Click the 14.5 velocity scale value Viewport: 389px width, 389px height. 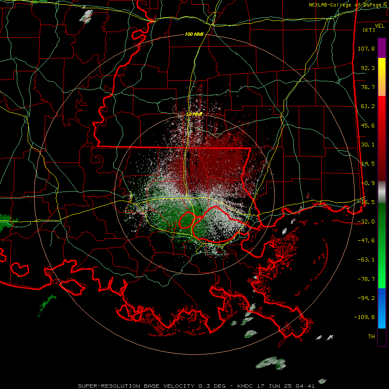coord(368,164)
